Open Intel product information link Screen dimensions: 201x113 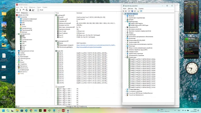pos(96,45)
